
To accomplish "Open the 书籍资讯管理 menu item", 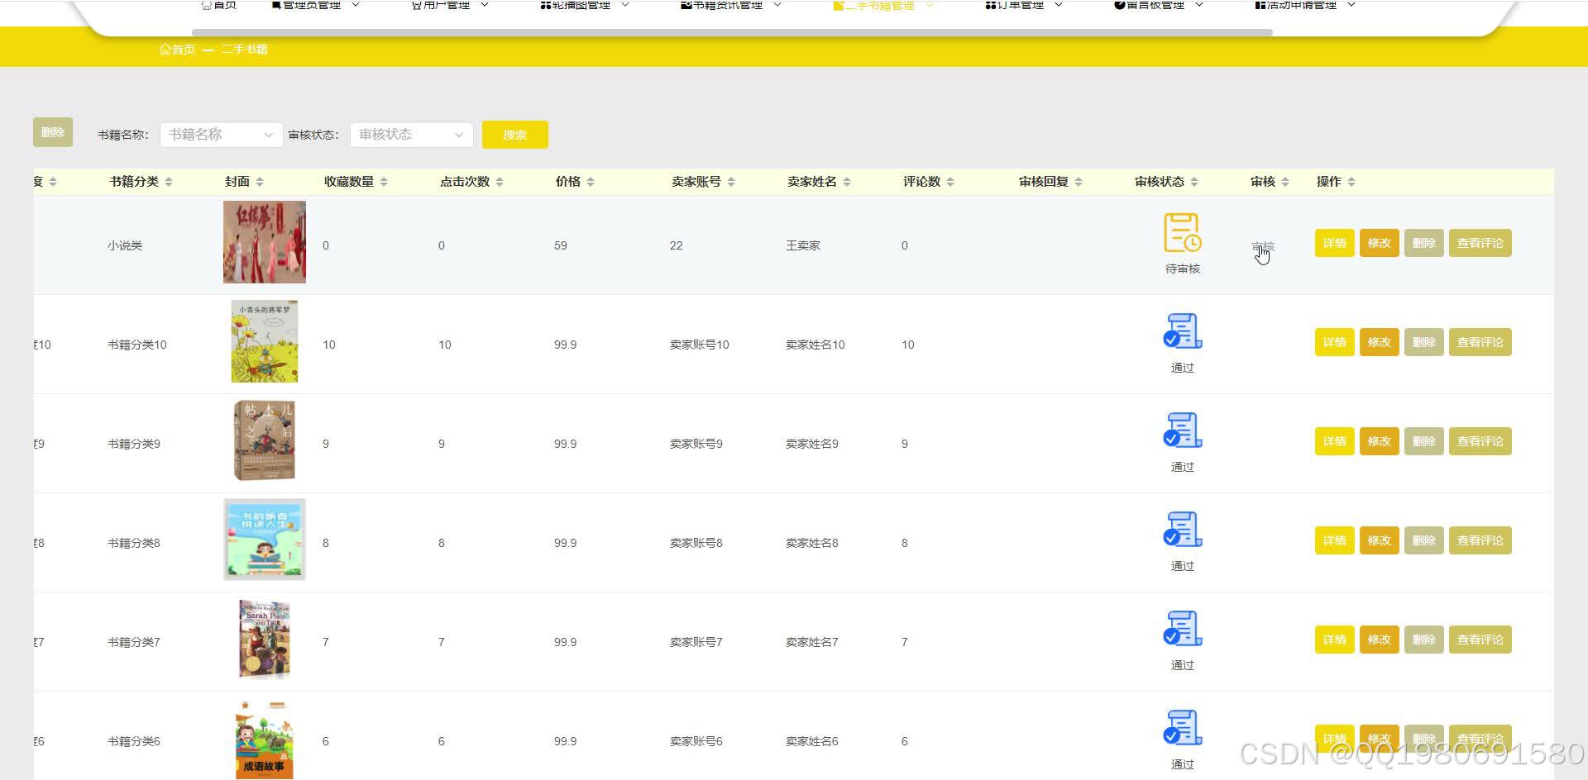I will 731,5.
